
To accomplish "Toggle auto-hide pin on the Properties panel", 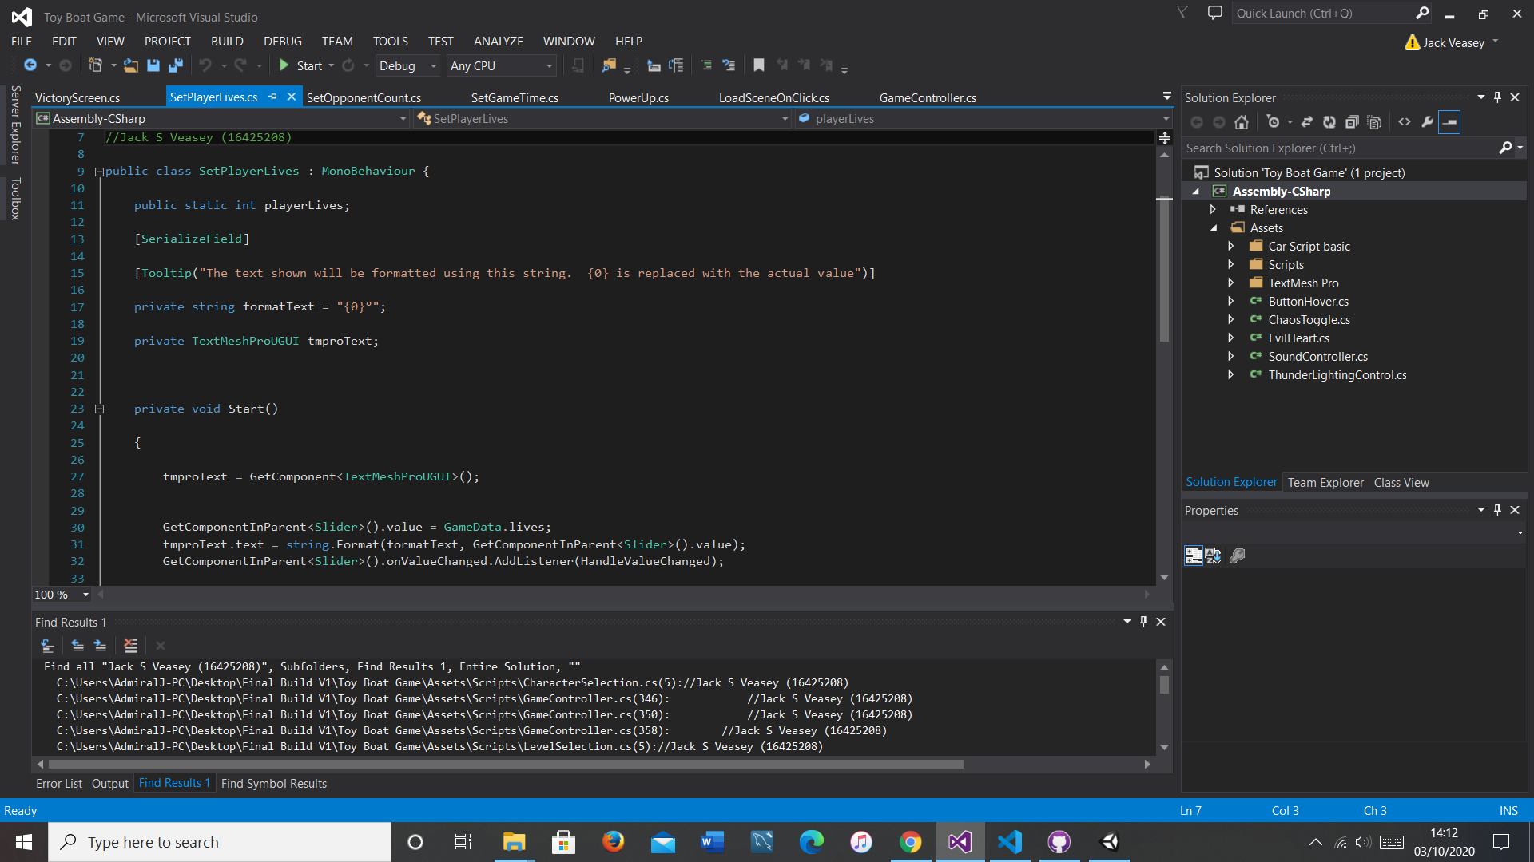I will [1498, 510].
